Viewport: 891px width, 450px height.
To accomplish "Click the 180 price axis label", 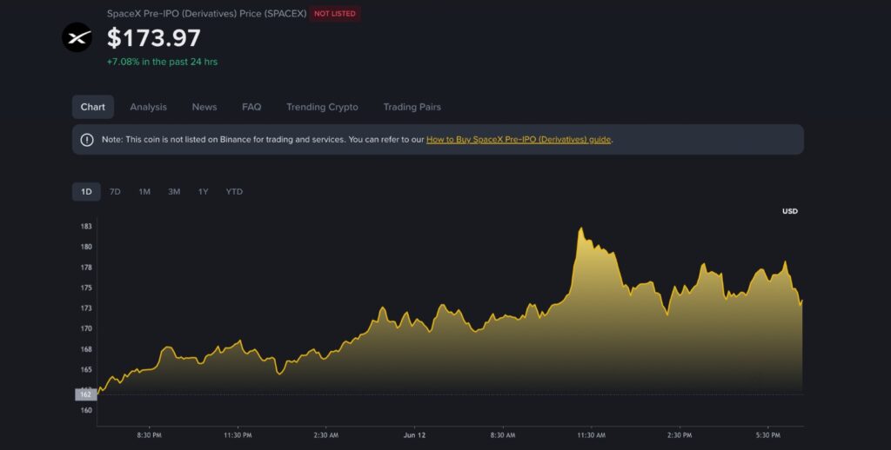I will click(x=86, y=247).
